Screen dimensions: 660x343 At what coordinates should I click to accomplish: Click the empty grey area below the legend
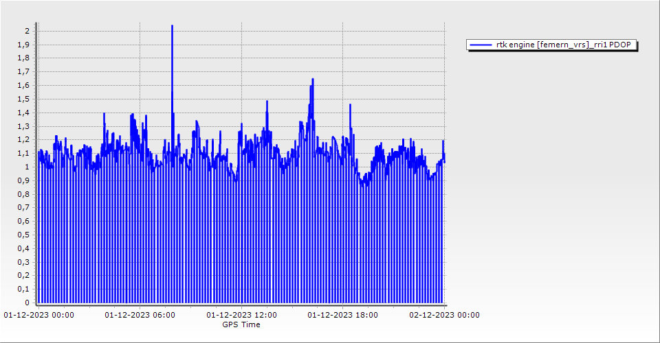click(550, 171)
